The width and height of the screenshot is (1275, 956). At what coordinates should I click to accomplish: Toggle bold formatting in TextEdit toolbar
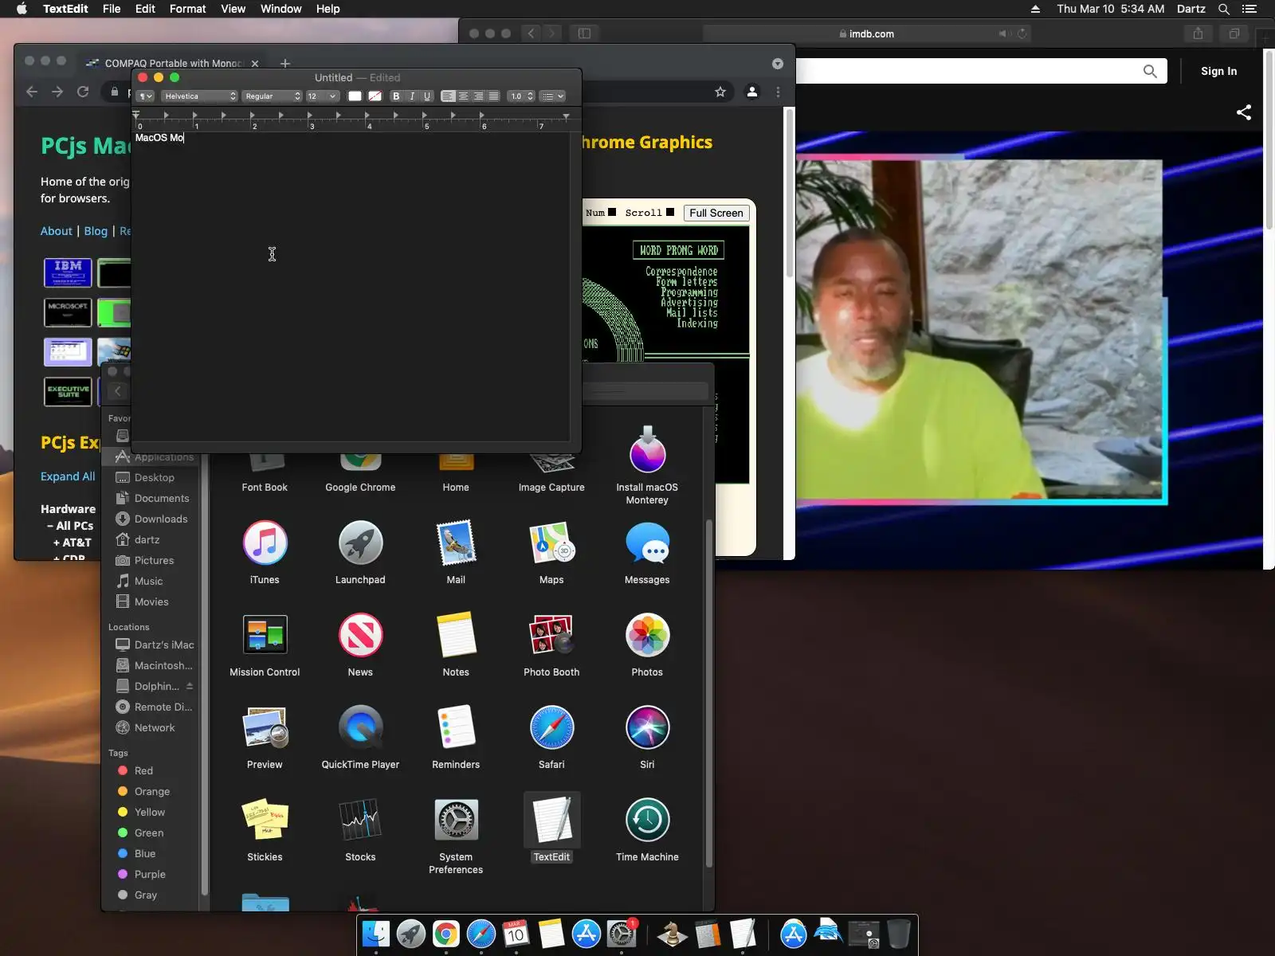point(396,96)
